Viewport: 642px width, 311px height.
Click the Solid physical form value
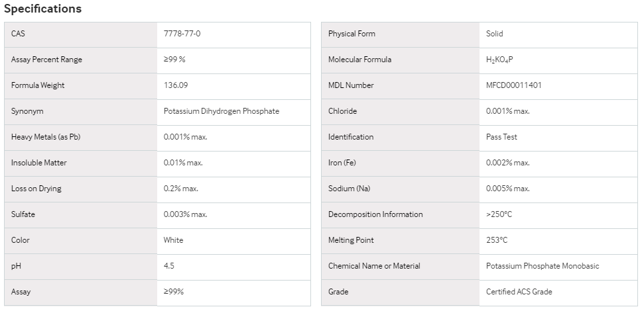point(494,34)
